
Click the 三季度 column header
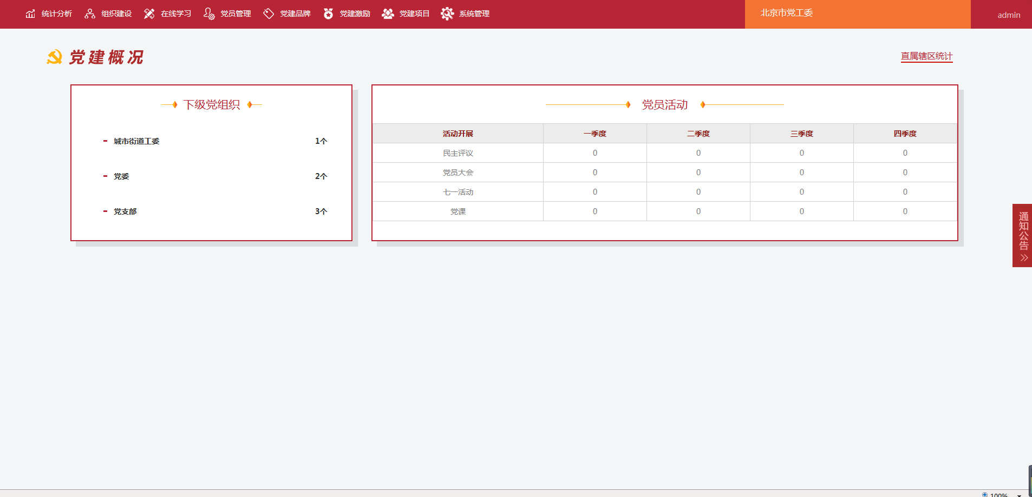coord(802,134)
